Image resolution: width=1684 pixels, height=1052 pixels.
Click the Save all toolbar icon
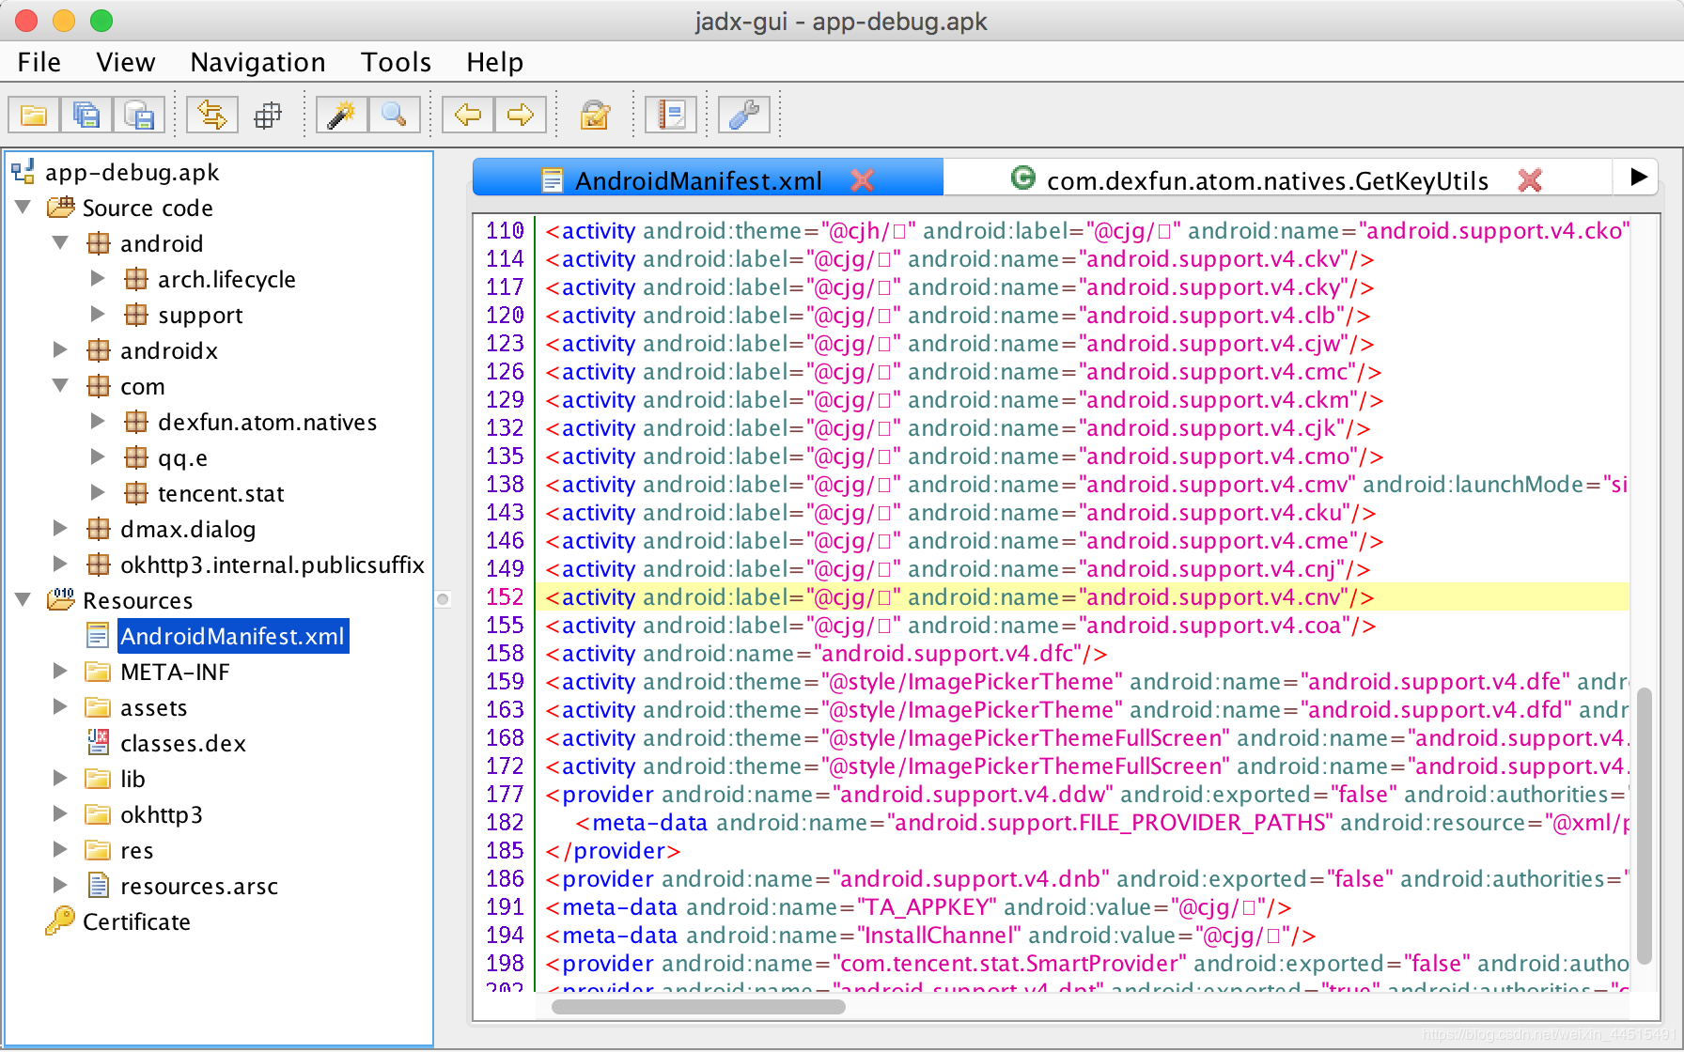(x=86, y=116)
